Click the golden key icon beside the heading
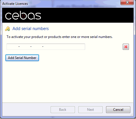 tap(7, 29)
